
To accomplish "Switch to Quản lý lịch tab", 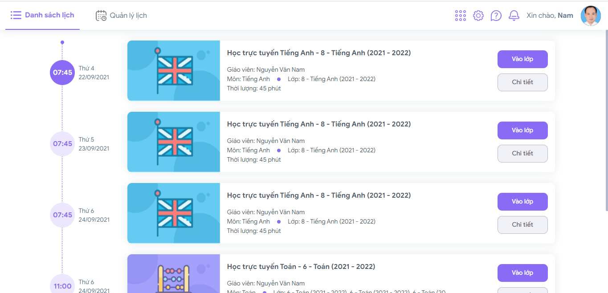I will click(121, 16).
